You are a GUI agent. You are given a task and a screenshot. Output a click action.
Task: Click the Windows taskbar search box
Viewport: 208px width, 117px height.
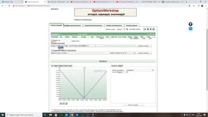(24, 115)
